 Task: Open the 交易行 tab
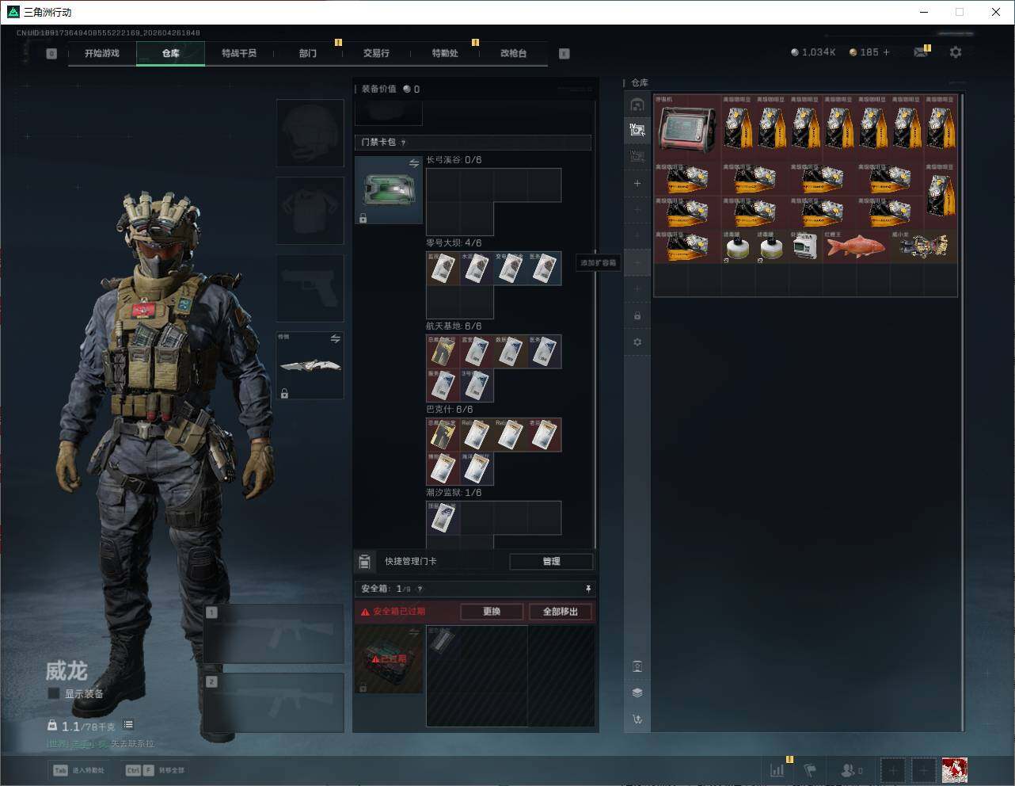[376, 53]
